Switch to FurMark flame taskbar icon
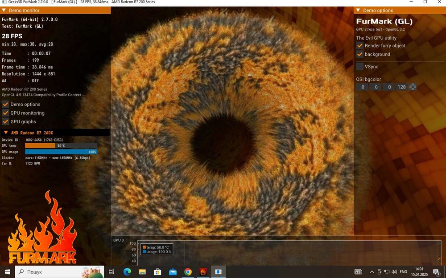This screenshot has height=278, width=446. [x=203, y=272]
